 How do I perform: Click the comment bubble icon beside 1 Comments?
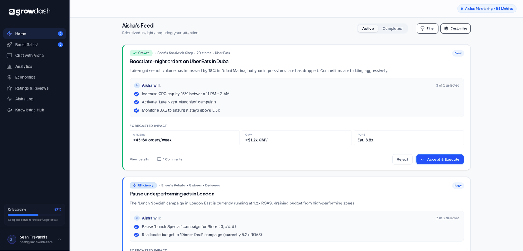coord(159,159)
